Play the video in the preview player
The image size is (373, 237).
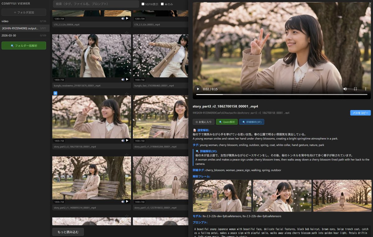[x=198, y=89]
